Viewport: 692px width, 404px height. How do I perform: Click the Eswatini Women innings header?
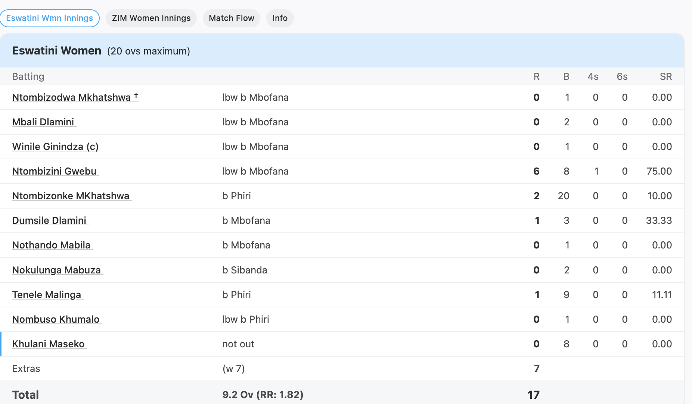pos(57,51)
